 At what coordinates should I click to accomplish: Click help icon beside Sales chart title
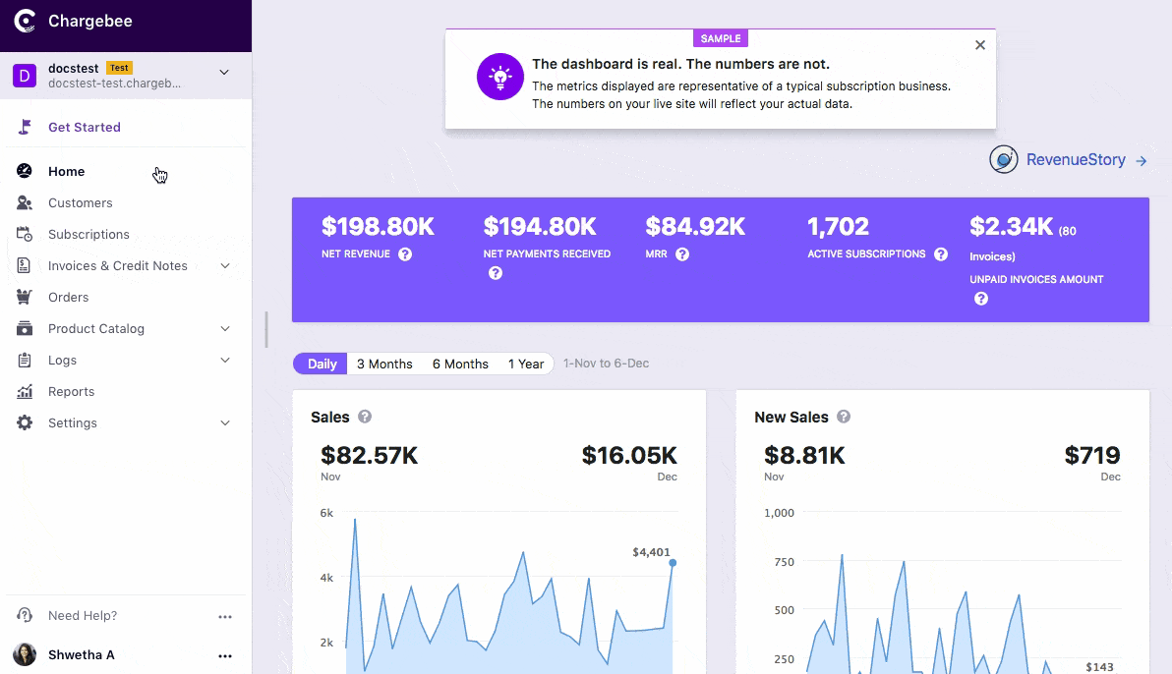(365, 417)
